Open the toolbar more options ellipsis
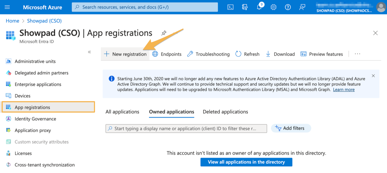This screenshot has height=173, width=387. click(357, 54)
